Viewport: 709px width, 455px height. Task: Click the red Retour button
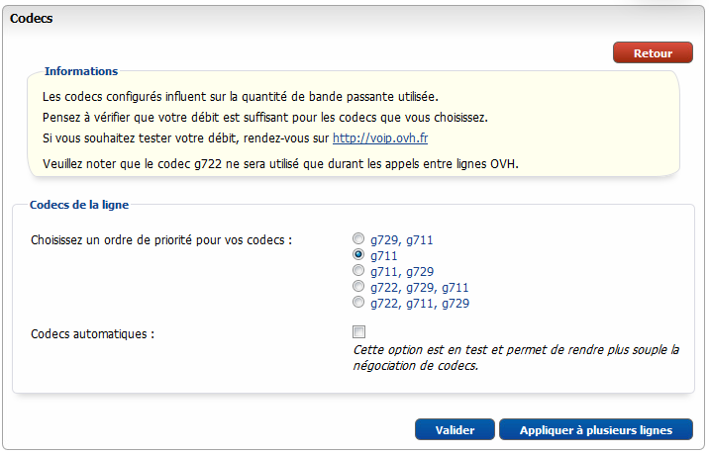coord(653,53)
